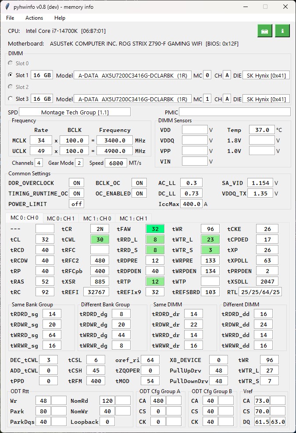
Task: Switch to the MC 1 : CH 0 tab
Action: tap(97, 218)
